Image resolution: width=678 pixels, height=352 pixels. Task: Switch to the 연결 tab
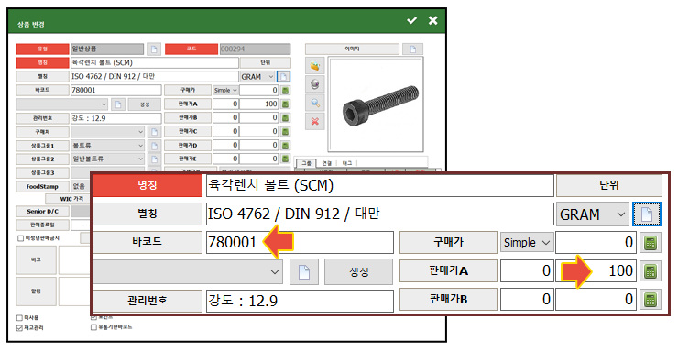pyautogui.click(x=327, y=163)
